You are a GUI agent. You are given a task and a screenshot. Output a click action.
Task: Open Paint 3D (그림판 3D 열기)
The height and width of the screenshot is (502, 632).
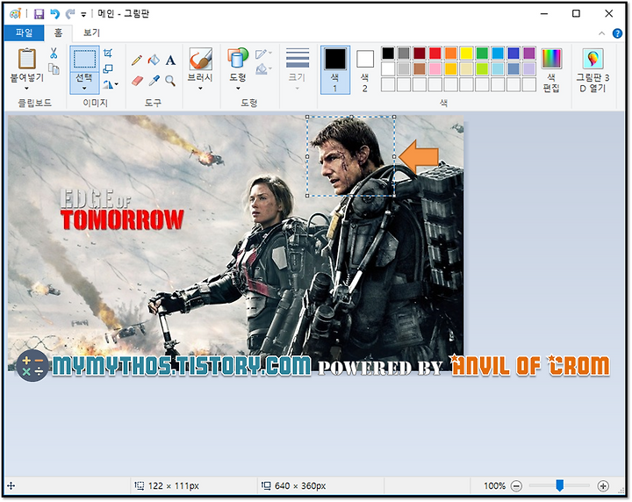point(592,69)
